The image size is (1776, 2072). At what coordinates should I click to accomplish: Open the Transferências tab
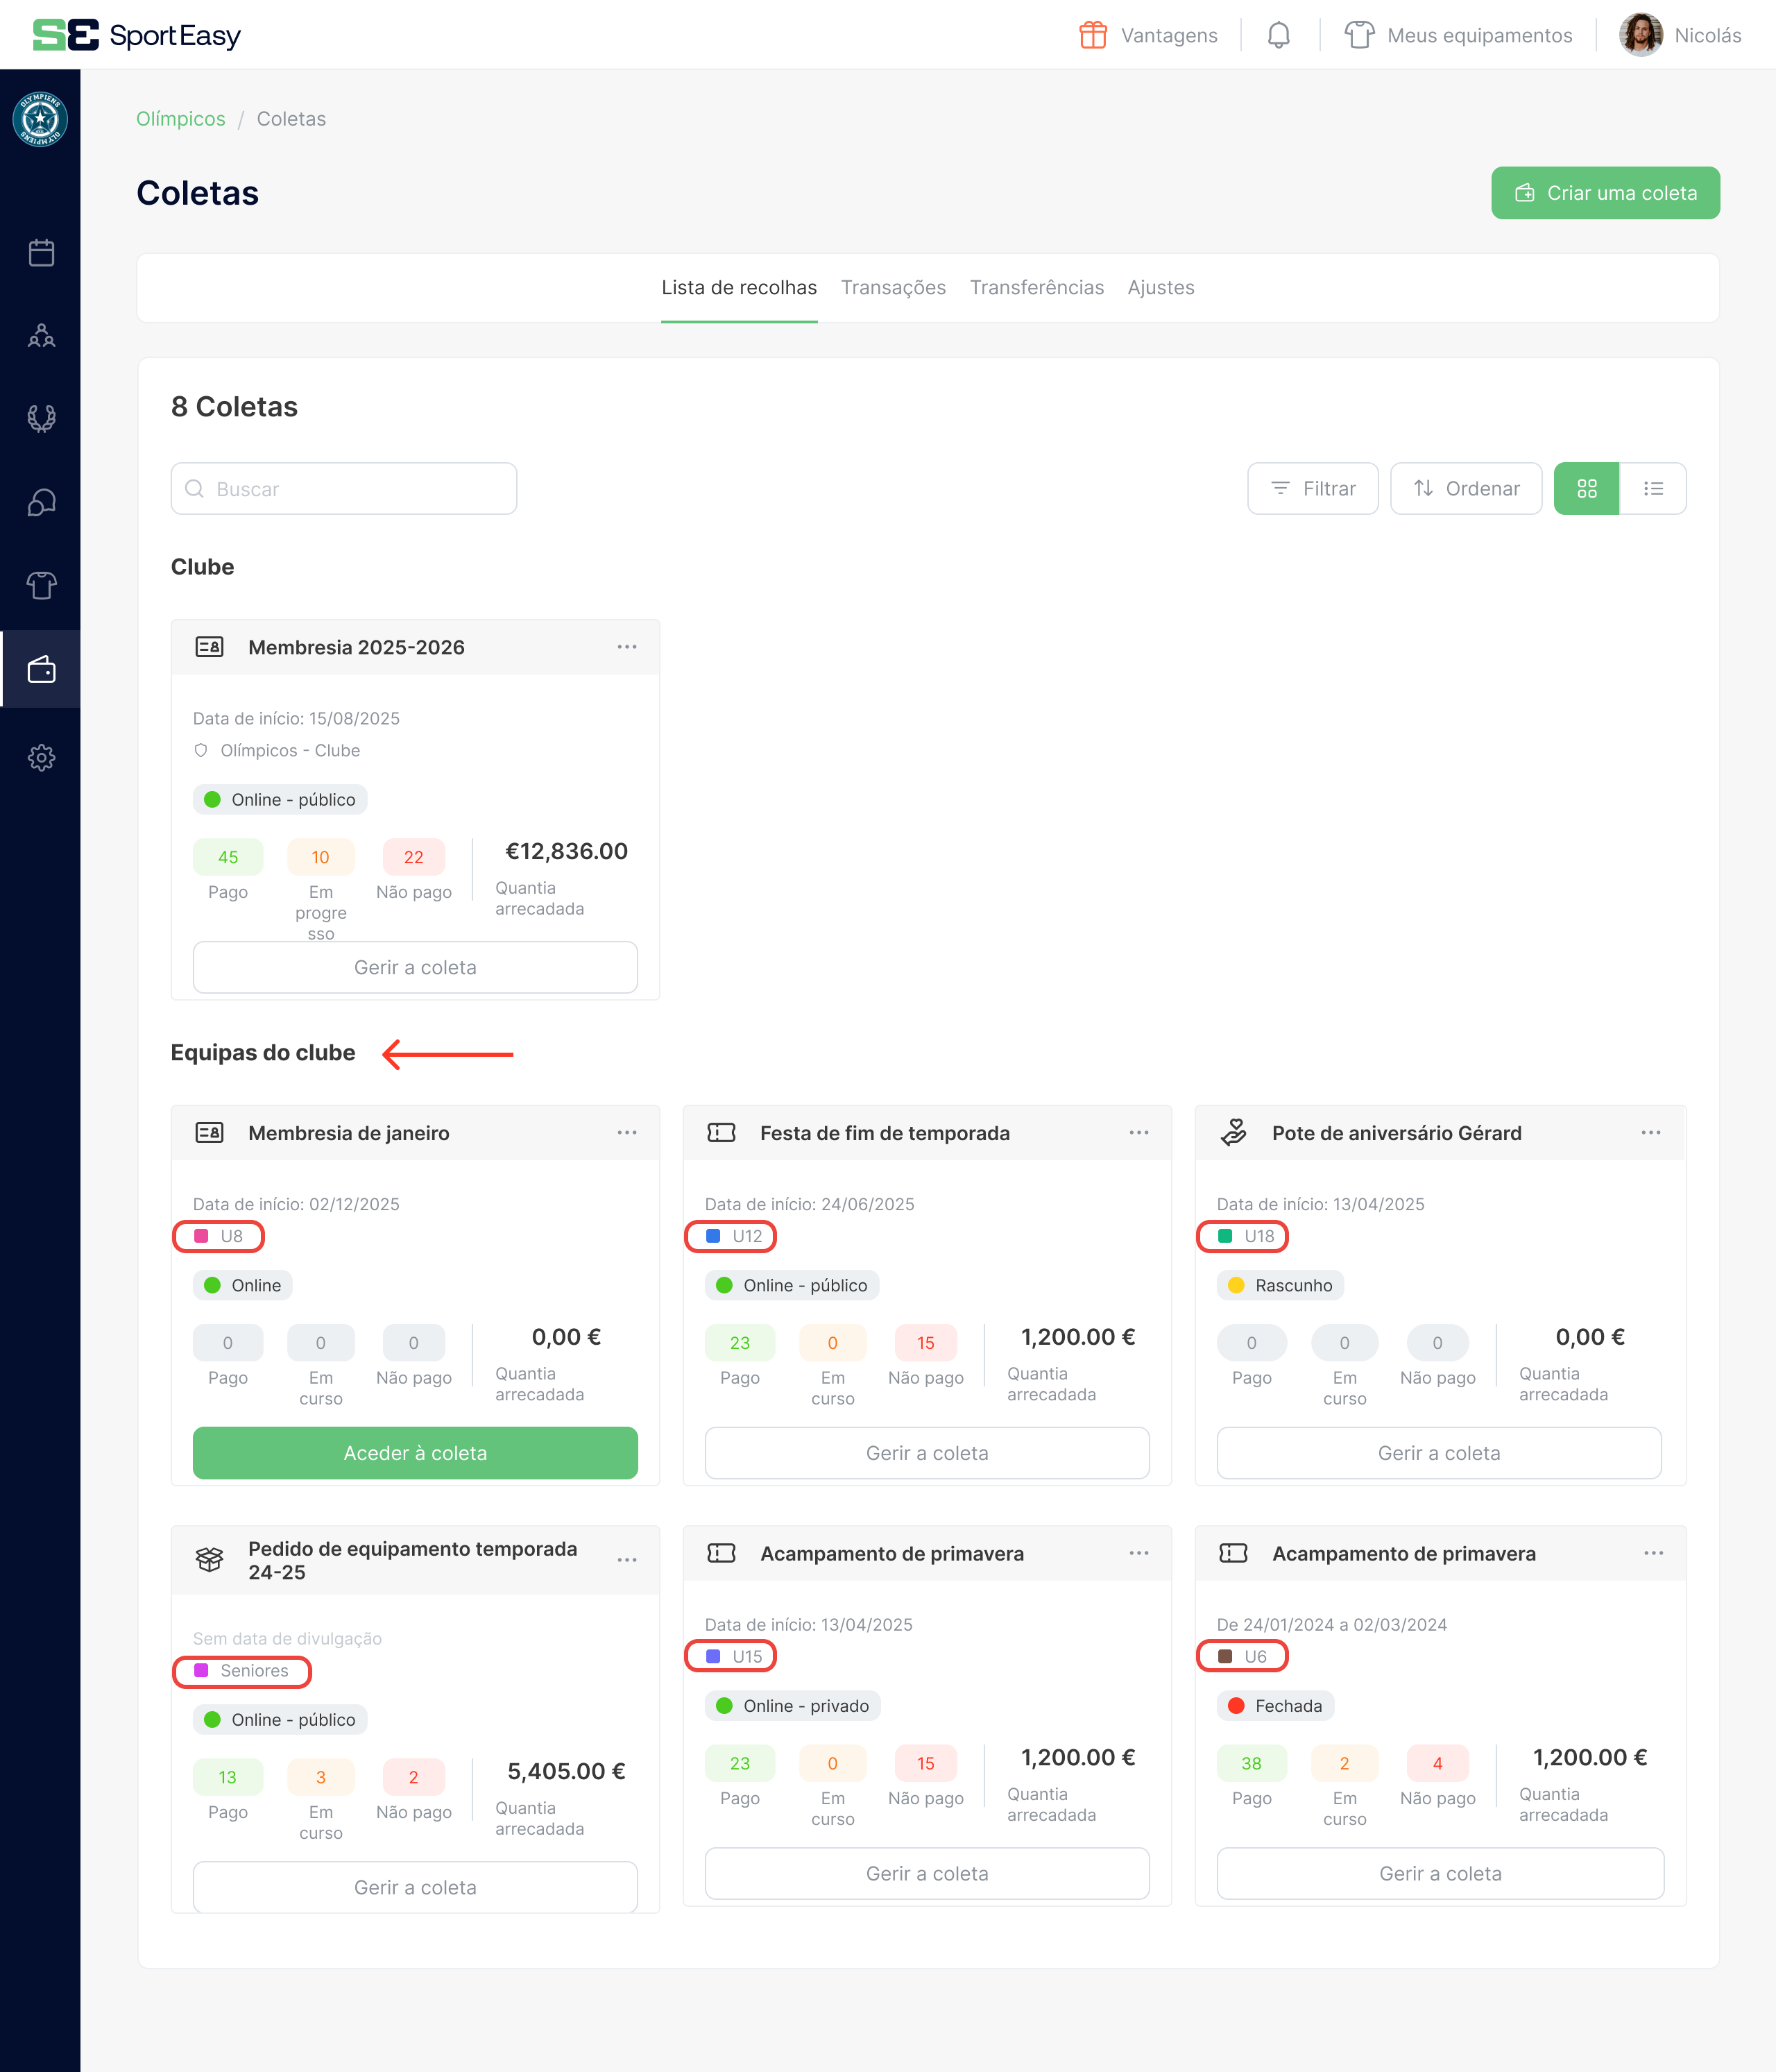pyautogui.click(x=1037, y=288)
